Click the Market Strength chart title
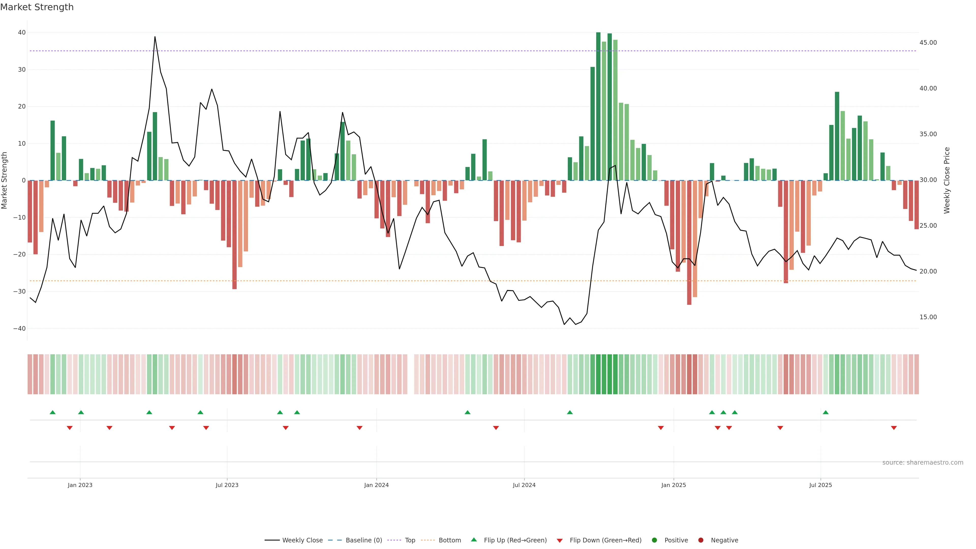The width and height of the screenshot is (976, 549). point(37,7)
